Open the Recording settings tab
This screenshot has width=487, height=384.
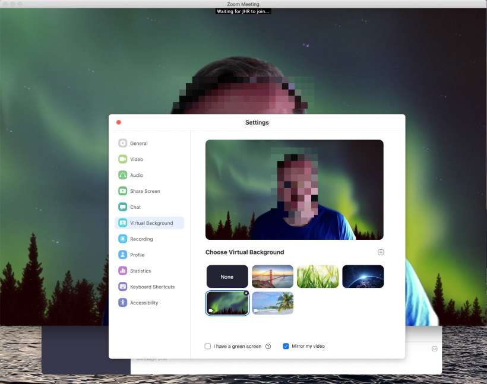(x=150, y=239)
